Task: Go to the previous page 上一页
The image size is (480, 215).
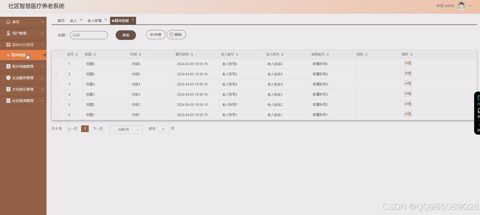Action: coord(72,129)
